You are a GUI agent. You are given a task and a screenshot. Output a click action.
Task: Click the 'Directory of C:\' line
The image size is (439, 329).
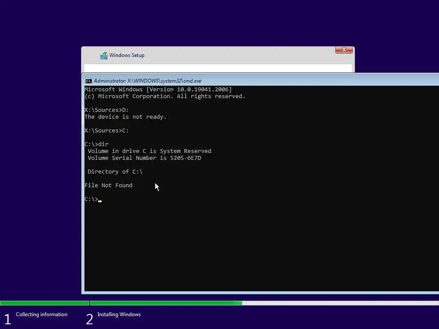[x=115, y=172]
